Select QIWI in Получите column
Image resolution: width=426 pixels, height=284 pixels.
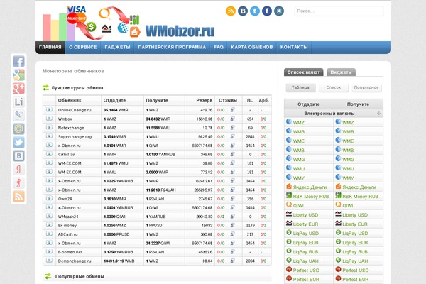(347, 206)
